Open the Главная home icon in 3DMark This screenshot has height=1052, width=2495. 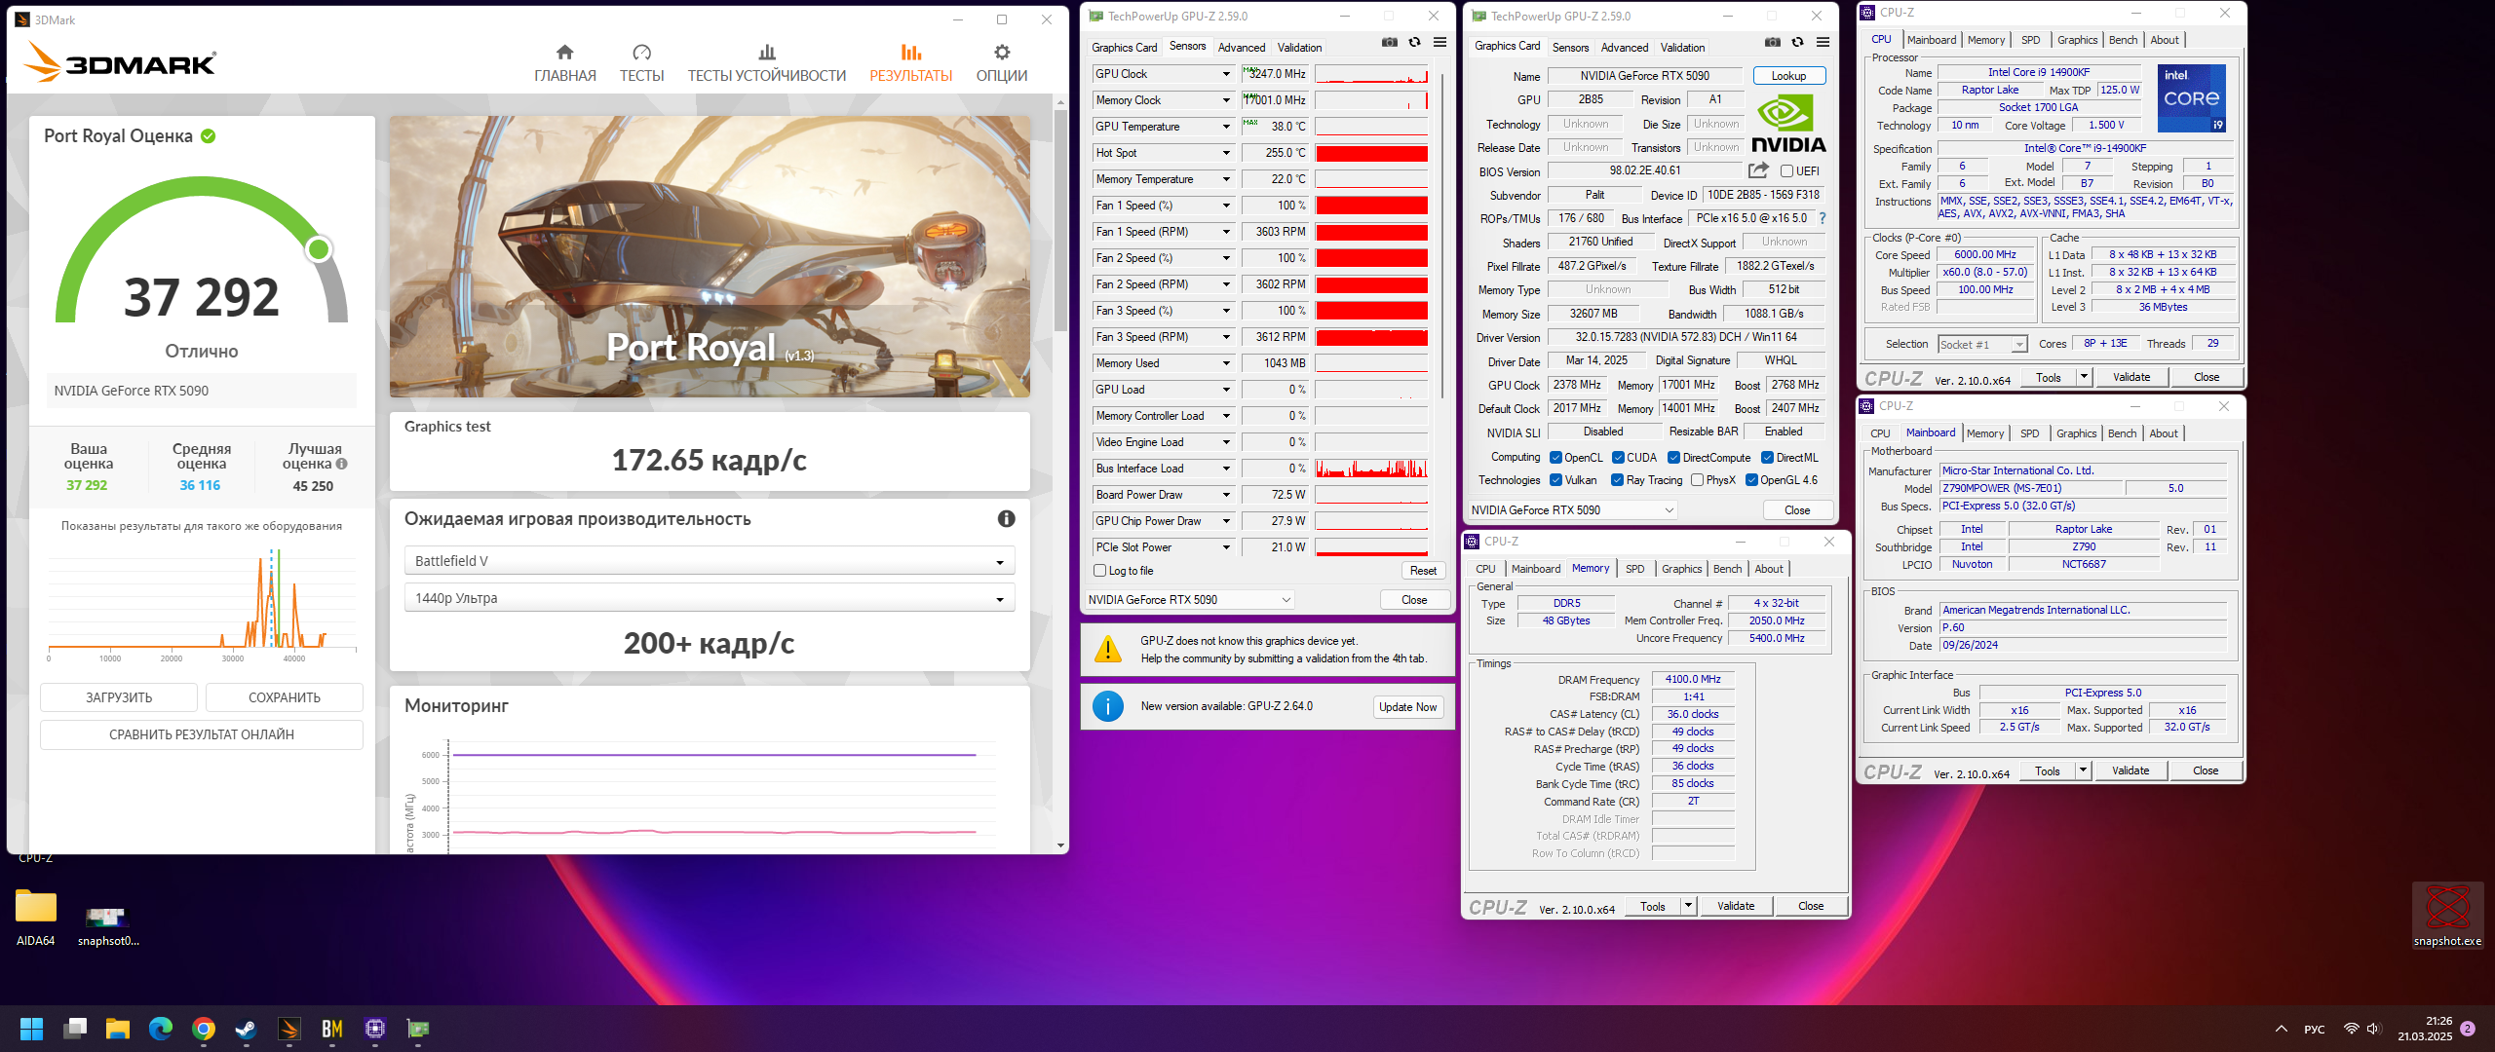click(x=564, y=52)
